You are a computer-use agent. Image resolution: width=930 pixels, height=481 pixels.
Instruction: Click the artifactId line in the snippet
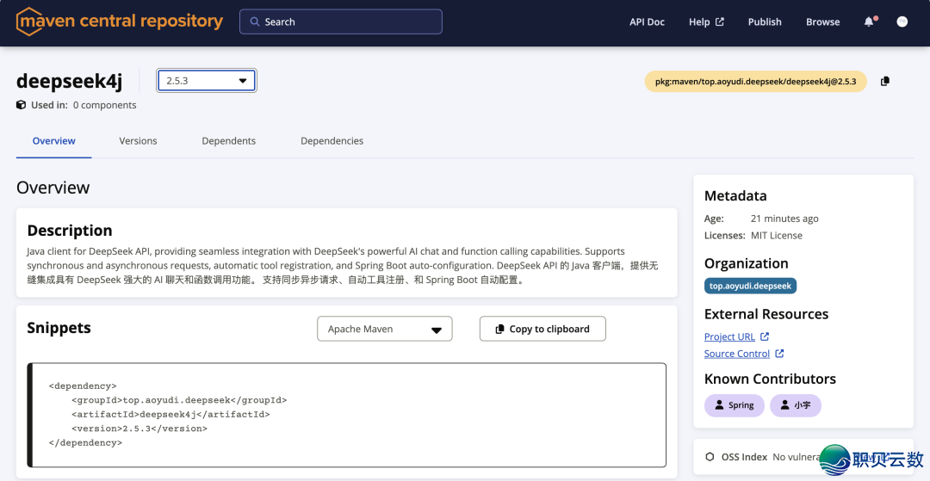pyautogui.click(x=170, y=414)
